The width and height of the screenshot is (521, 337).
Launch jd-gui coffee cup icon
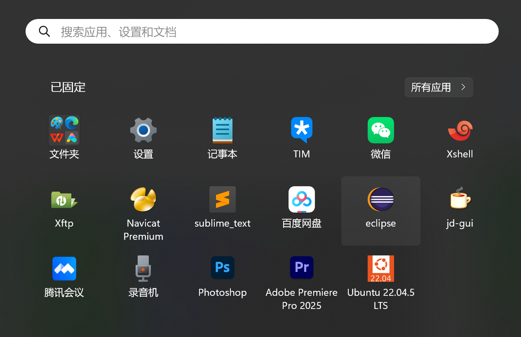460,198
